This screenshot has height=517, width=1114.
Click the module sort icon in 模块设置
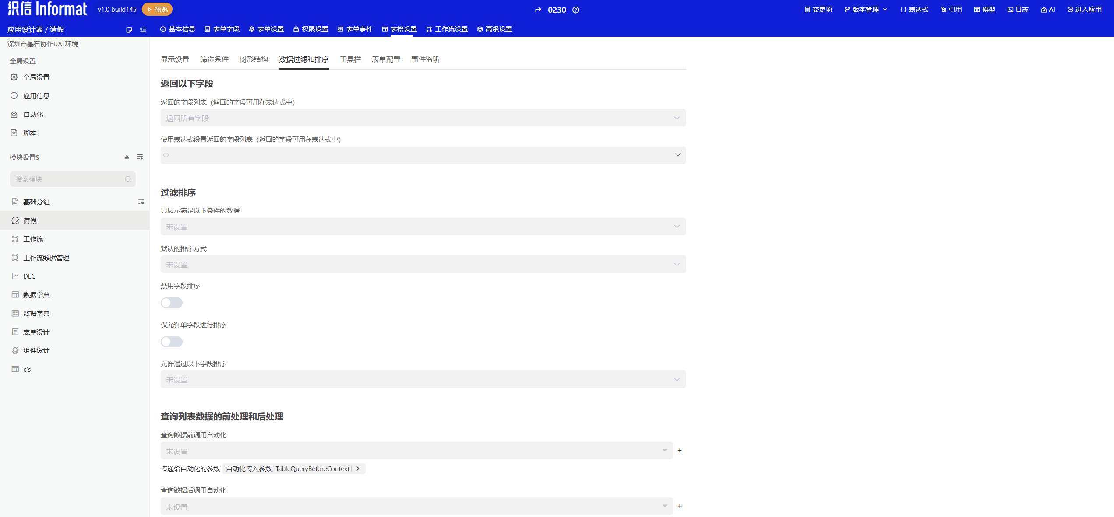tap(127, 157)
